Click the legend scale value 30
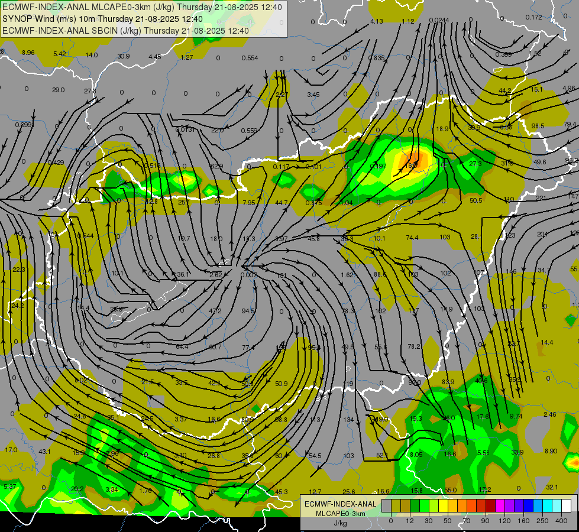The width and height of the screenshot is (579, 532). coord(429,521)
